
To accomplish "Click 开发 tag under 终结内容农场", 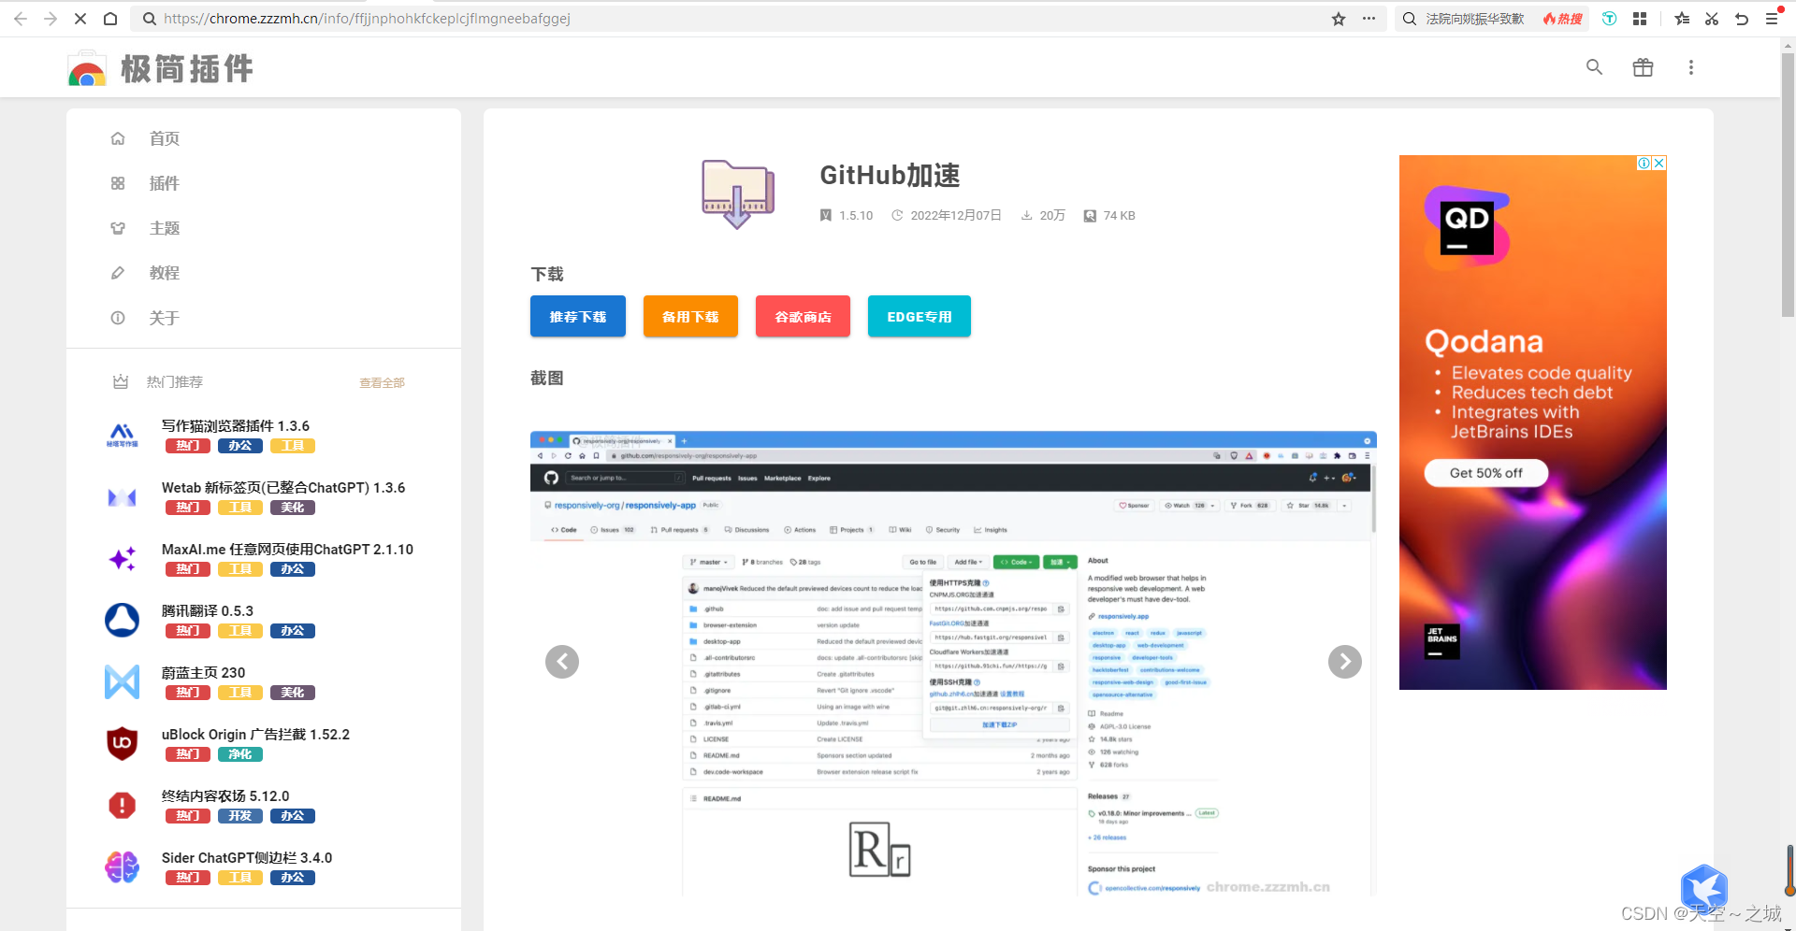I will 240,816.
